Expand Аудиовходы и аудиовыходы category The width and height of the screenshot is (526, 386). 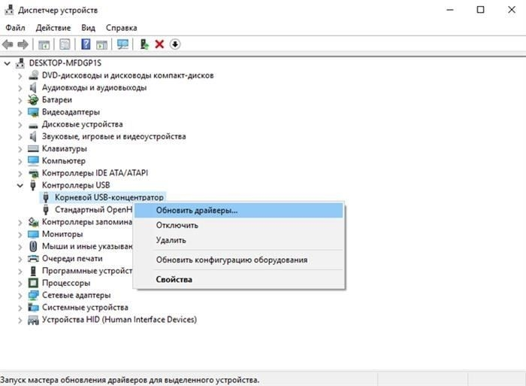[x=20, y=88]
